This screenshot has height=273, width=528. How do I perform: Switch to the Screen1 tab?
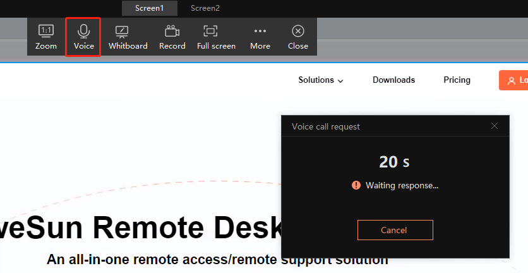[150, 8]
